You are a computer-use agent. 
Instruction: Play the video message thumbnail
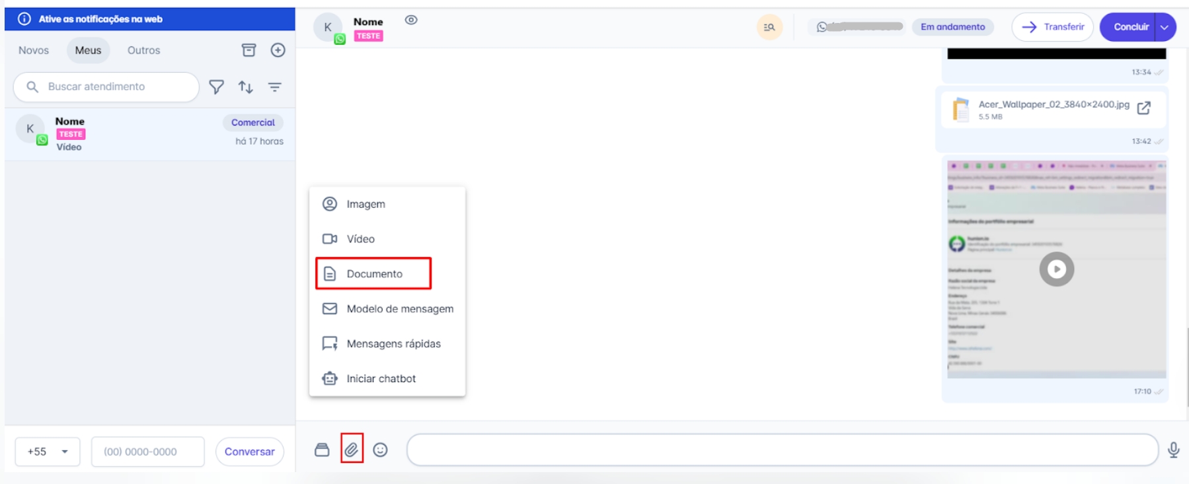(x=1056, y=269)
